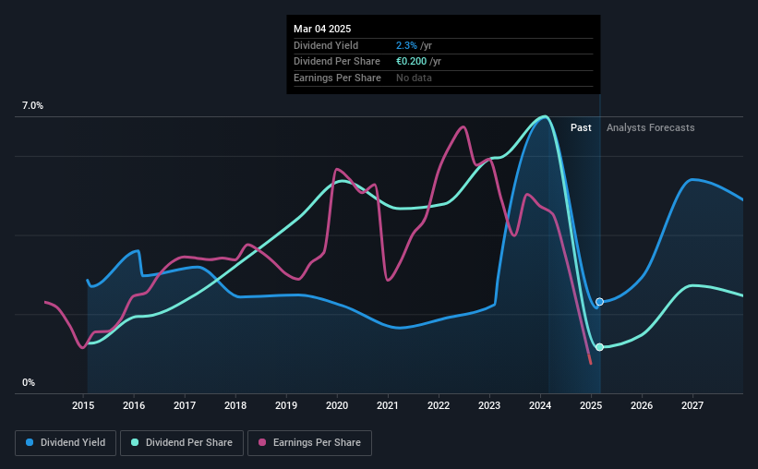The height and width of the screenshot is (469, 758).
Task: Click the 2016 x-axis label
Action: coord(134,405)
